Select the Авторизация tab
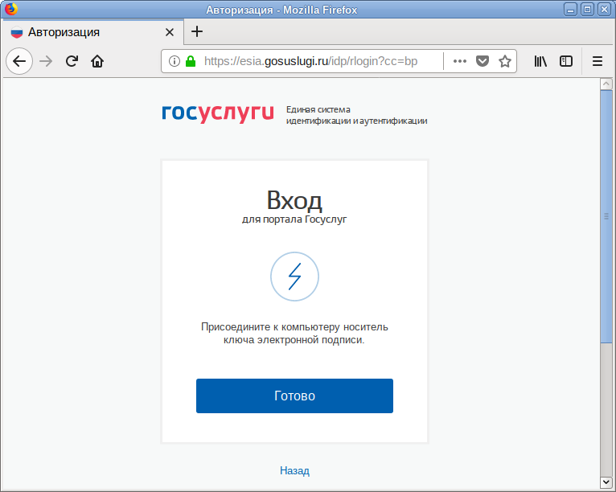The height and width of the screenshot is (492, 616). (x=92, y=32)
